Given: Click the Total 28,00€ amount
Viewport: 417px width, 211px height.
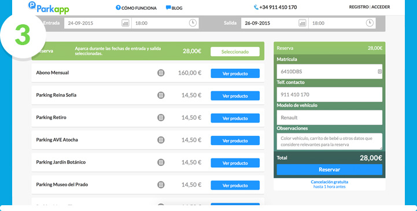Looking at the screenshot, I should click(x=371, y=158).
